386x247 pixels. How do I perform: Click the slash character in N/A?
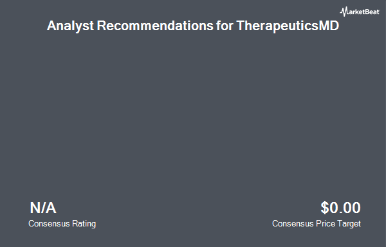(42, 208)
